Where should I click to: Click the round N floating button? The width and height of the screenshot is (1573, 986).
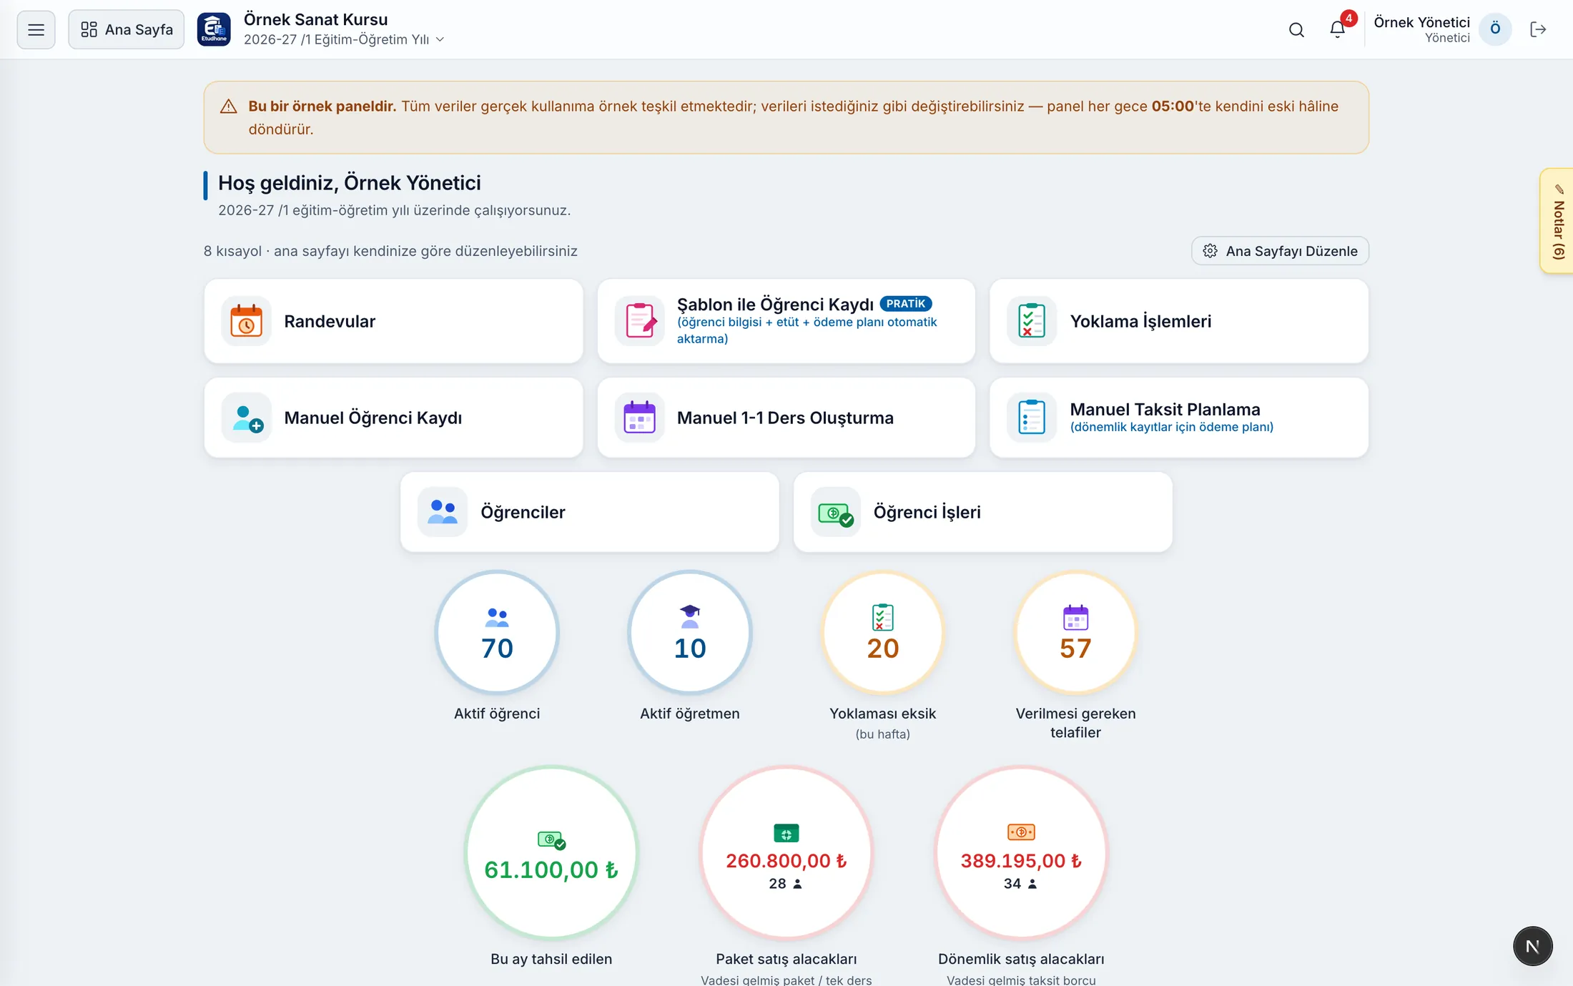[x=1532, y=946]
